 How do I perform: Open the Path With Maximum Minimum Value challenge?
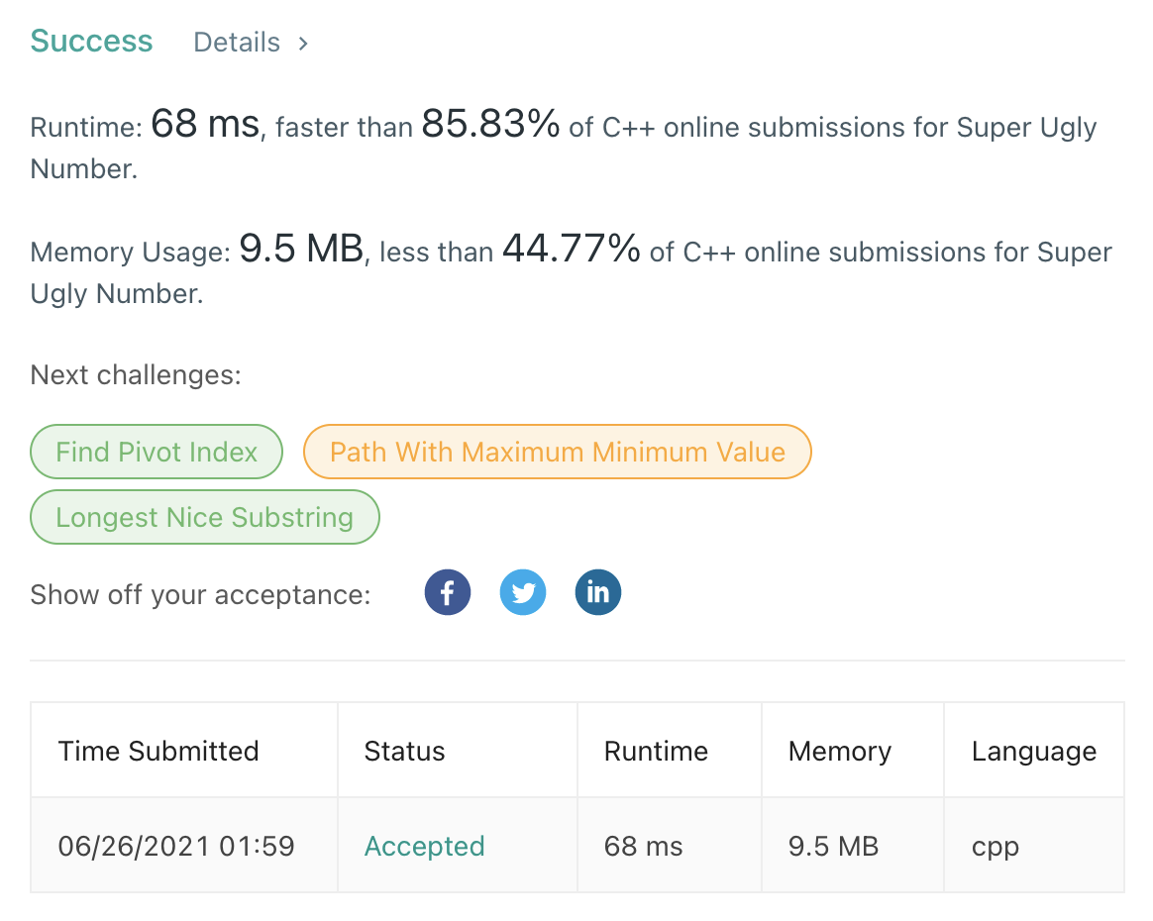pyautogui.click(x=558, y=452)
